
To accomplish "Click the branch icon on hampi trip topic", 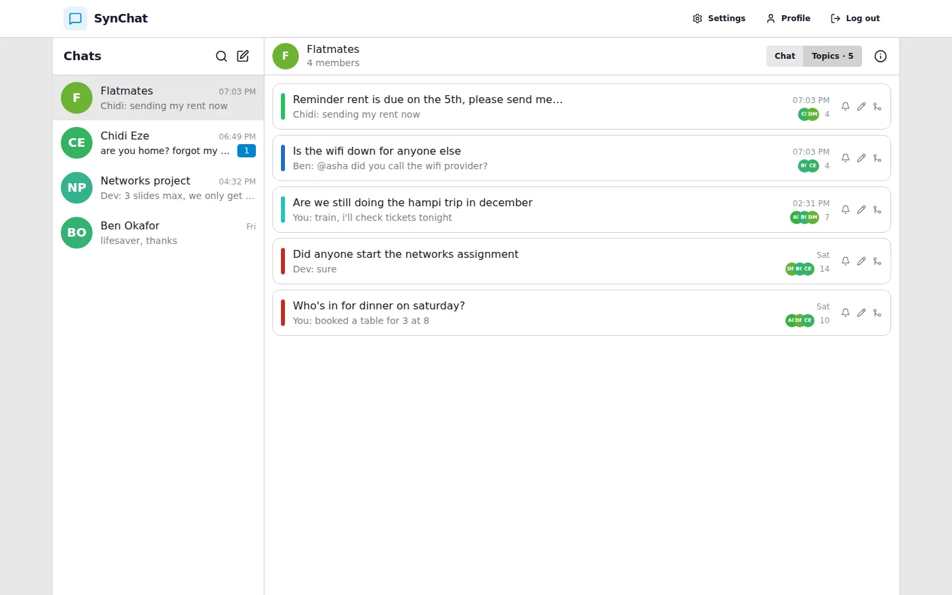I will [877, 210].
